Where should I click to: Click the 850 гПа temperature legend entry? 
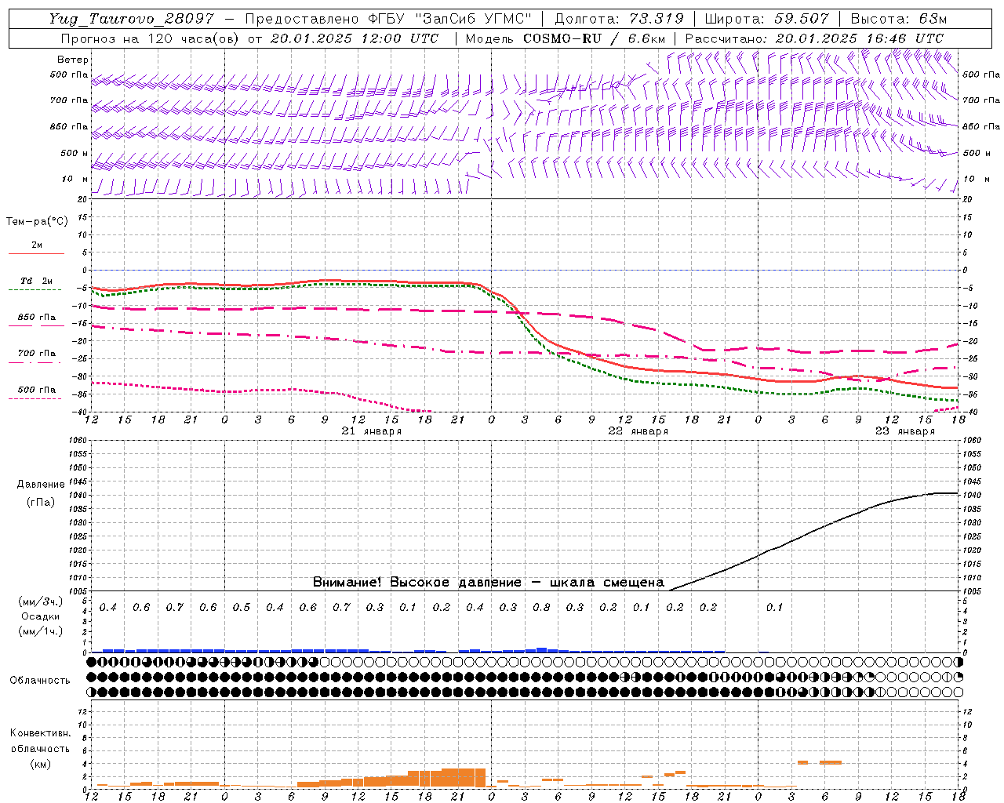(x=37, y=318)
